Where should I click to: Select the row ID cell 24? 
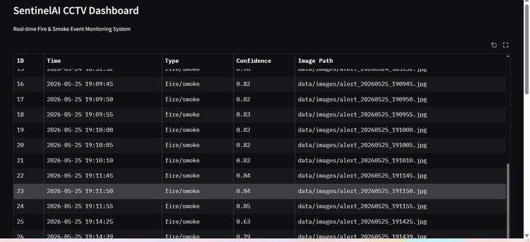(29, 207)
